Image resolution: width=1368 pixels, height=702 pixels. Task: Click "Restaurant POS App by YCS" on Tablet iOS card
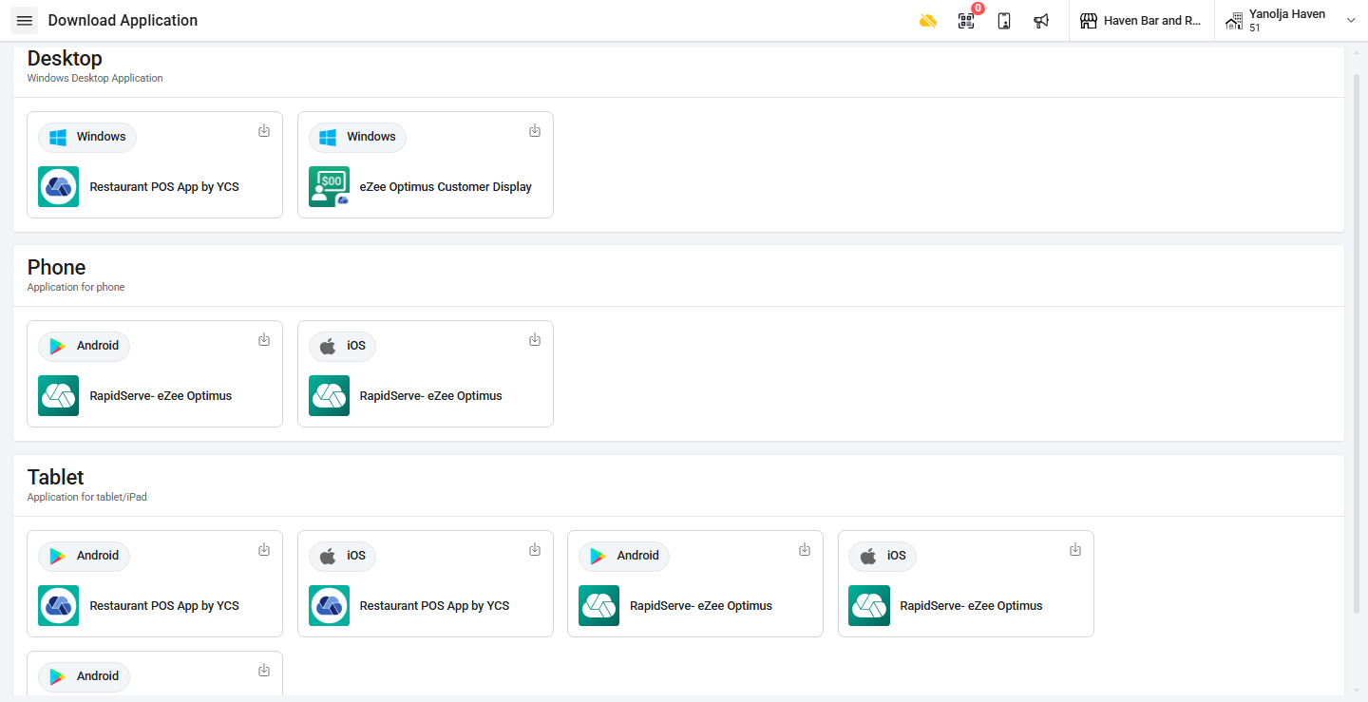coord(434,606)
